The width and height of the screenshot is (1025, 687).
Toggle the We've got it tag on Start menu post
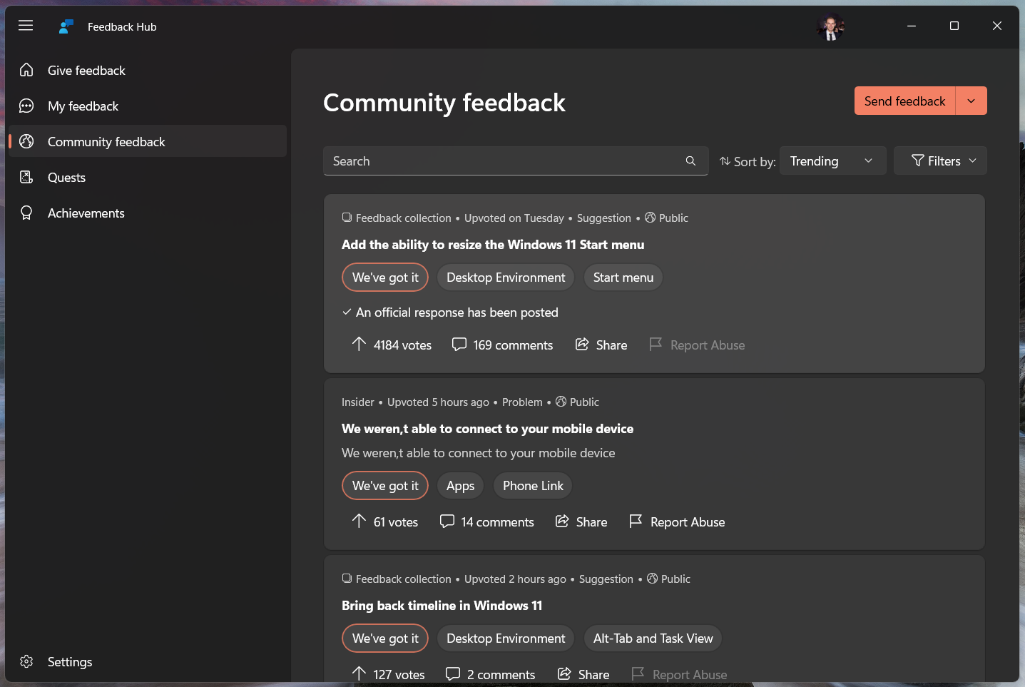pyautogui.click(x=384, y=277)
